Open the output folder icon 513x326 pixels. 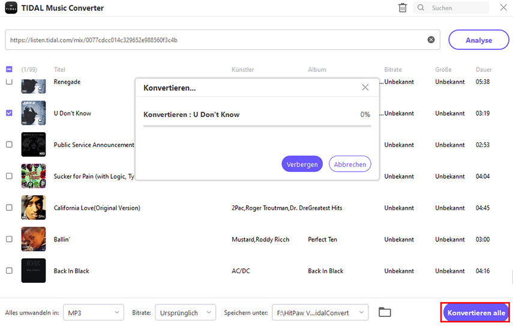[385, 312]
